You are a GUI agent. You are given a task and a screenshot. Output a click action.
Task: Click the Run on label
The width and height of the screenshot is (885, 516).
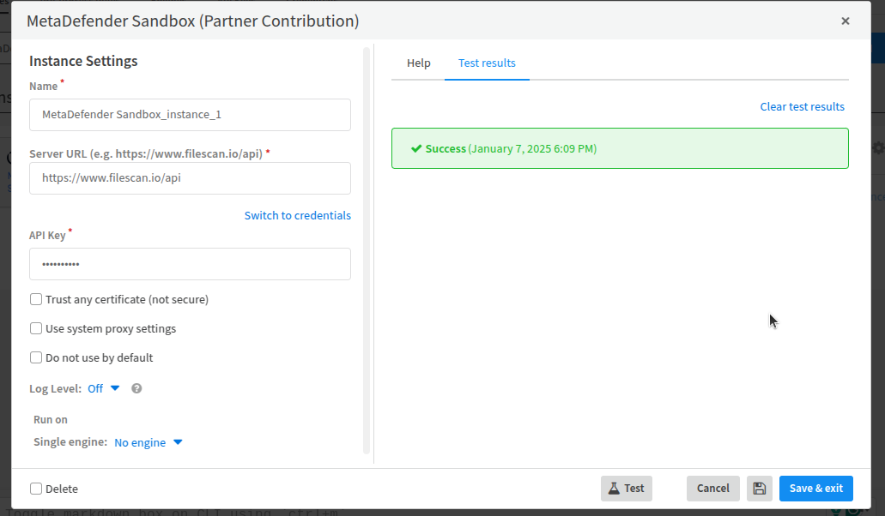point(51,420)
